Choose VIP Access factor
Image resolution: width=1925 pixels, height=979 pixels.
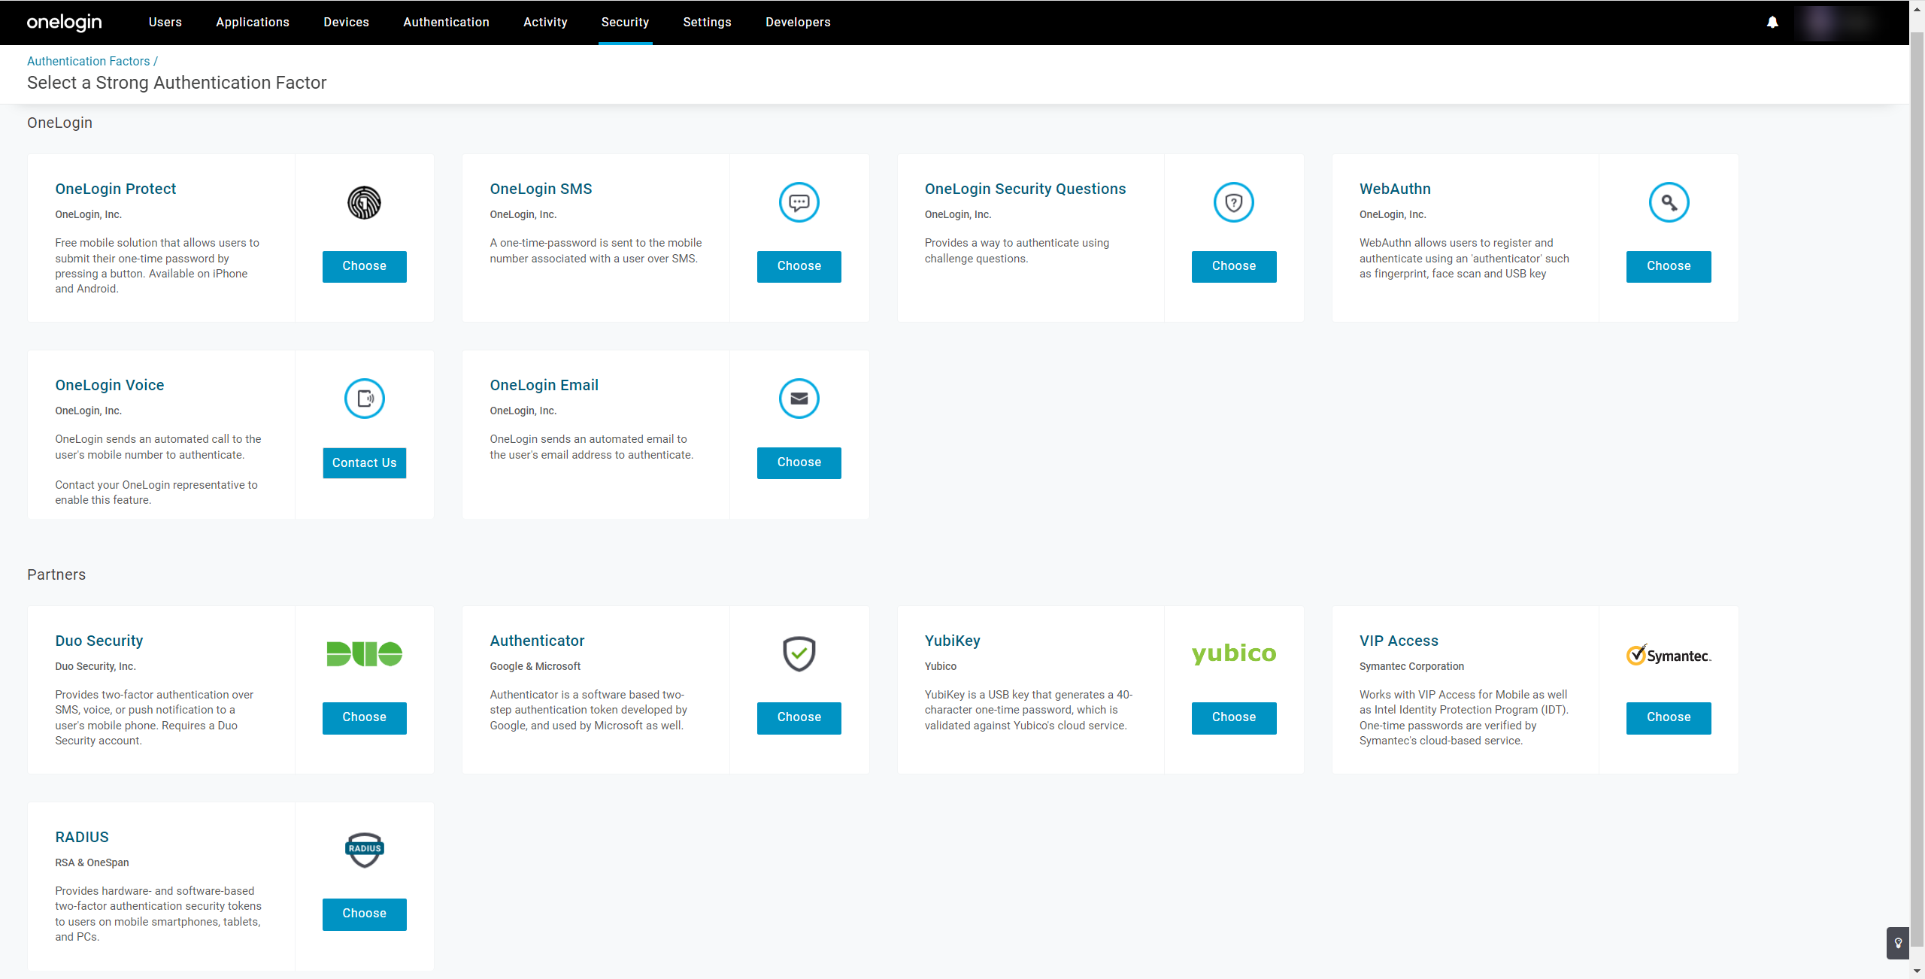1669,717
